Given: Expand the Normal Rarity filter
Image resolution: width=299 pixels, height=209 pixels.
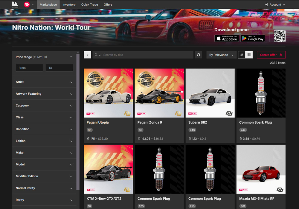Looking at the screenshot, I should click(x=44, y=188).
